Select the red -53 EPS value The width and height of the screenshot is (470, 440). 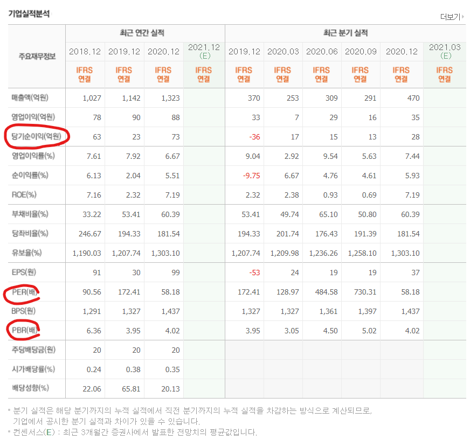pos(254,273)
